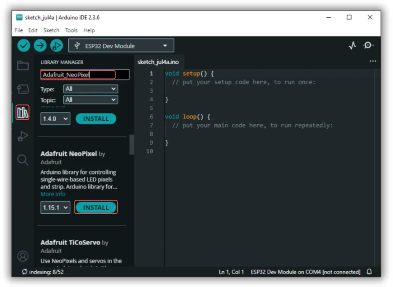Click INSTALL next to version 1.4.0
This screenshot has height=287, width=393.
(x=96, y=119)
